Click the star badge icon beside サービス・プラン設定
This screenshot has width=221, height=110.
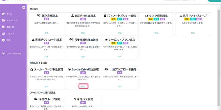107,40
